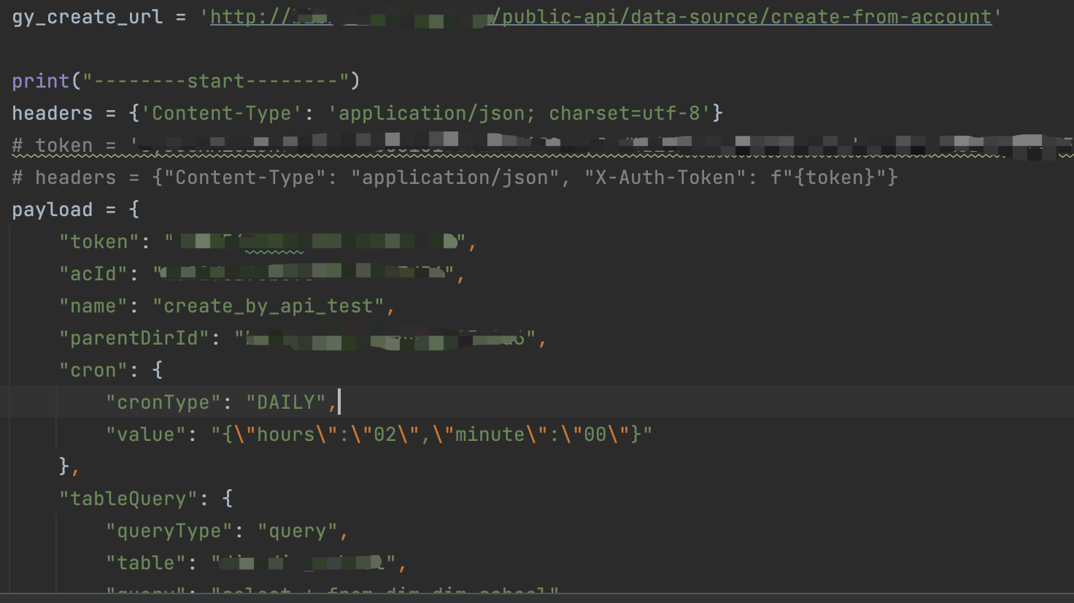Image resolution: width=1074 pixels, height=603 pixels.
Task: Click the "X-Auth-Token" key in commented headers
Action: (671, 177)
